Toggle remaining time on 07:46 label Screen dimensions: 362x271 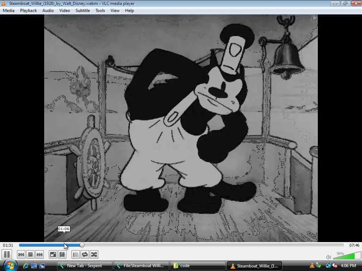[x=354, y=245]
